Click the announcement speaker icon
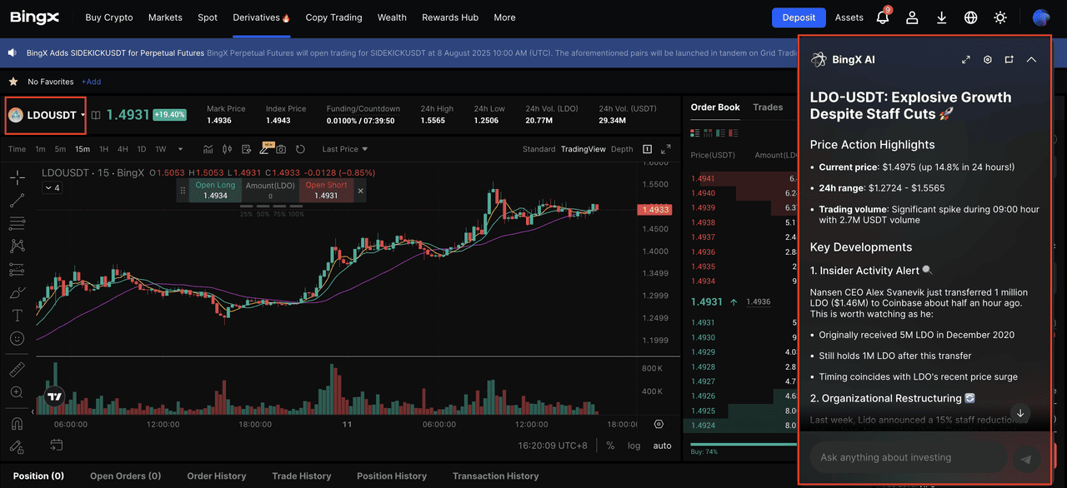Screen dimensions: 1067x488 point(13,53)
